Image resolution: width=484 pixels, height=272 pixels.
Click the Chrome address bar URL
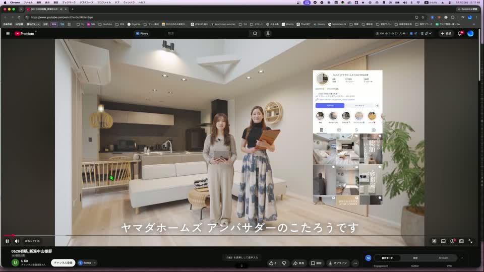point(62,17)
